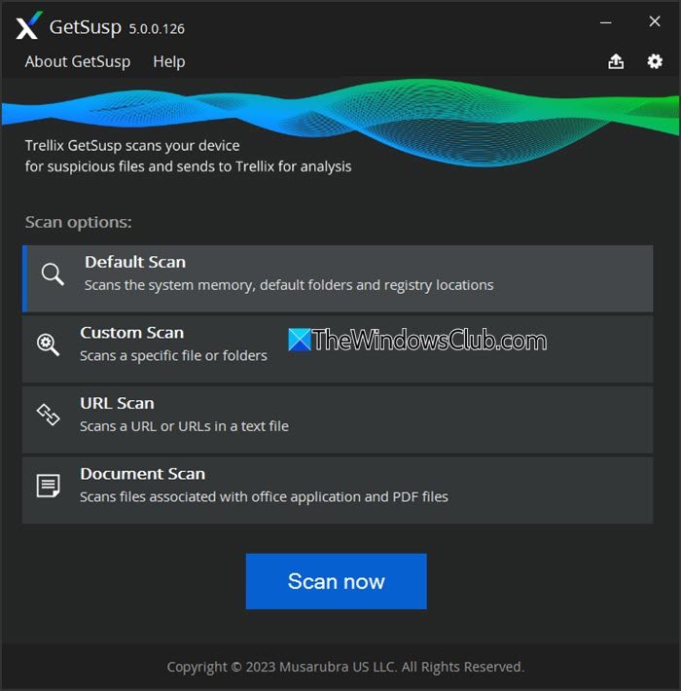Choose the Custom Scan title
The height and width of the screenshot is (691, 681).
click(131, 333)
